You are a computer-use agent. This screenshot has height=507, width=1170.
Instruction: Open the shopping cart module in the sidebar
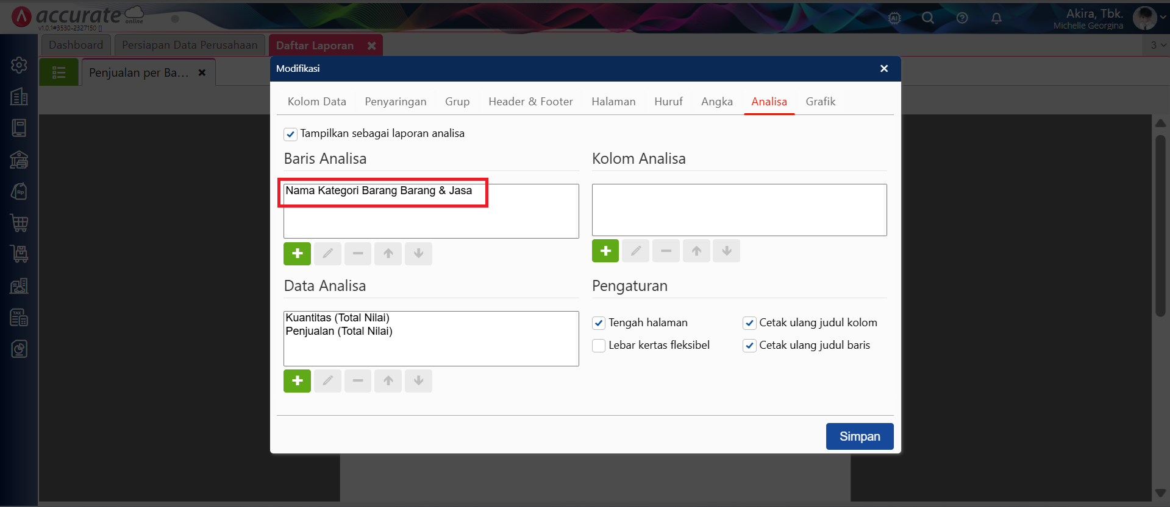[x=19, y=223]
